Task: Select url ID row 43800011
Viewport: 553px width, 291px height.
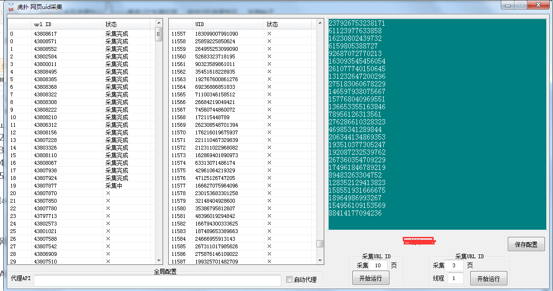Action: tap(81, 64)
